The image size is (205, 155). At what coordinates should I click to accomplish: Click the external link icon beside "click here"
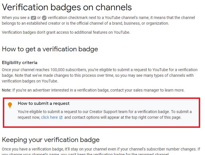pos(61,117)
